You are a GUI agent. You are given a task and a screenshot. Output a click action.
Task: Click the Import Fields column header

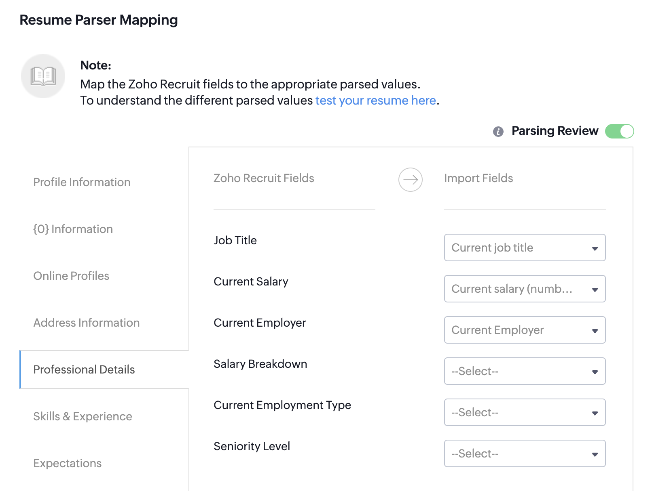478,178
